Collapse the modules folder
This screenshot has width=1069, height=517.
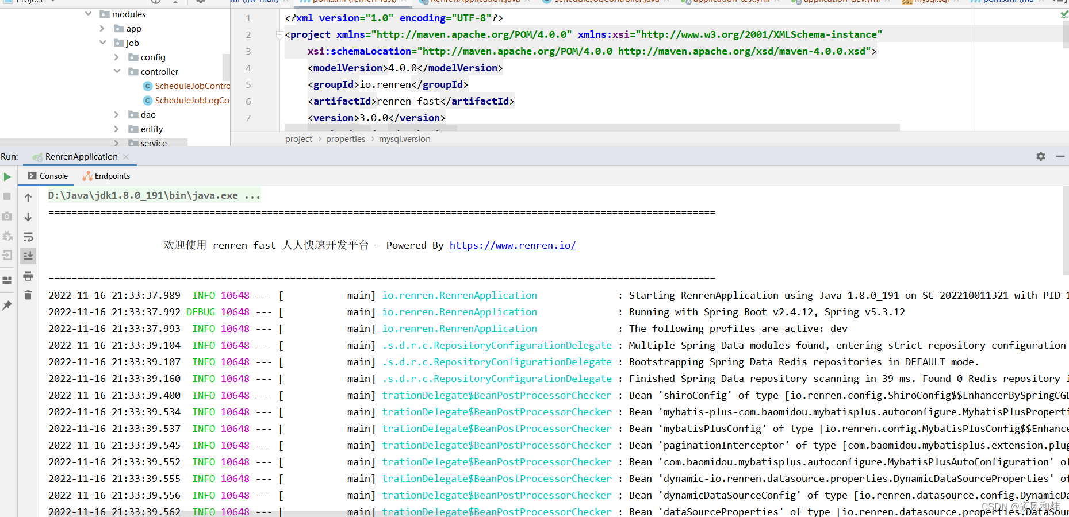(89, 14)
